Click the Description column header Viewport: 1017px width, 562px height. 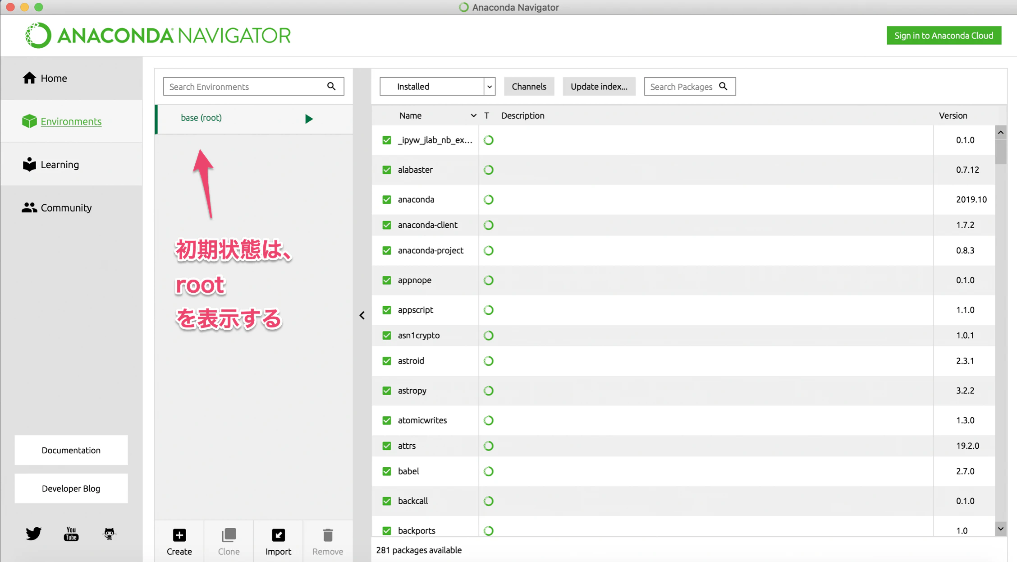point(522,115)
